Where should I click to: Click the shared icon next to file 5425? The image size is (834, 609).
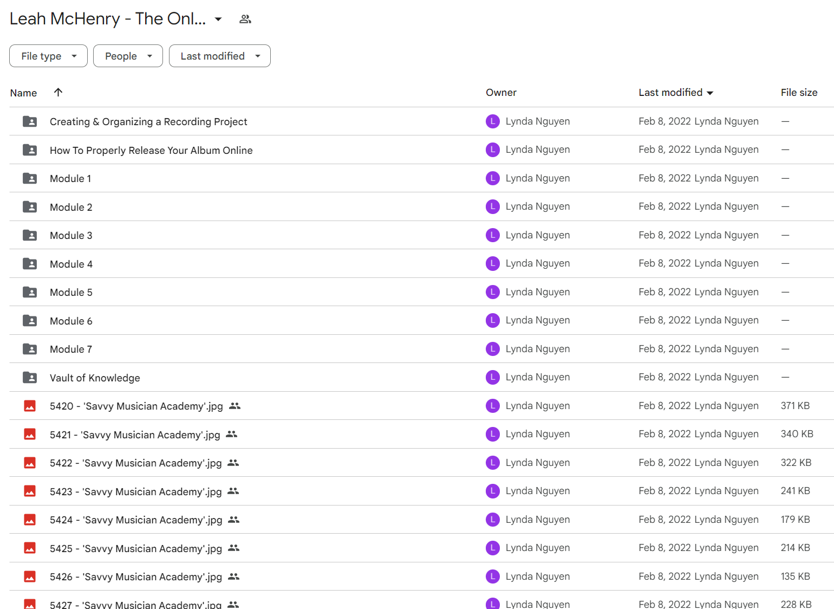coord(234,548)
